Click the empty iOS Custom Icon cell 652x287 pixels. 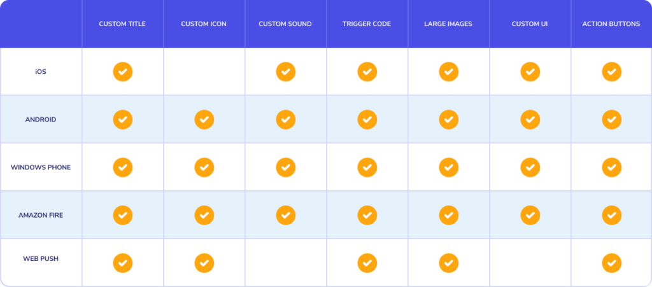(204, 71)
